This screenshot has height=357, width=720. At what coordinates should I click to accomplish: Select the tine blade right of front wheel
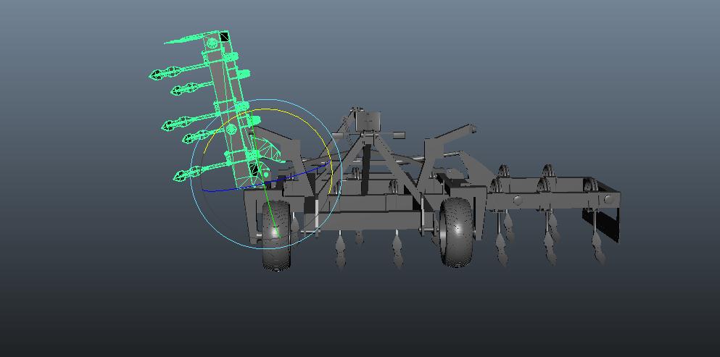pyautogui.click(x=340, y=248)
